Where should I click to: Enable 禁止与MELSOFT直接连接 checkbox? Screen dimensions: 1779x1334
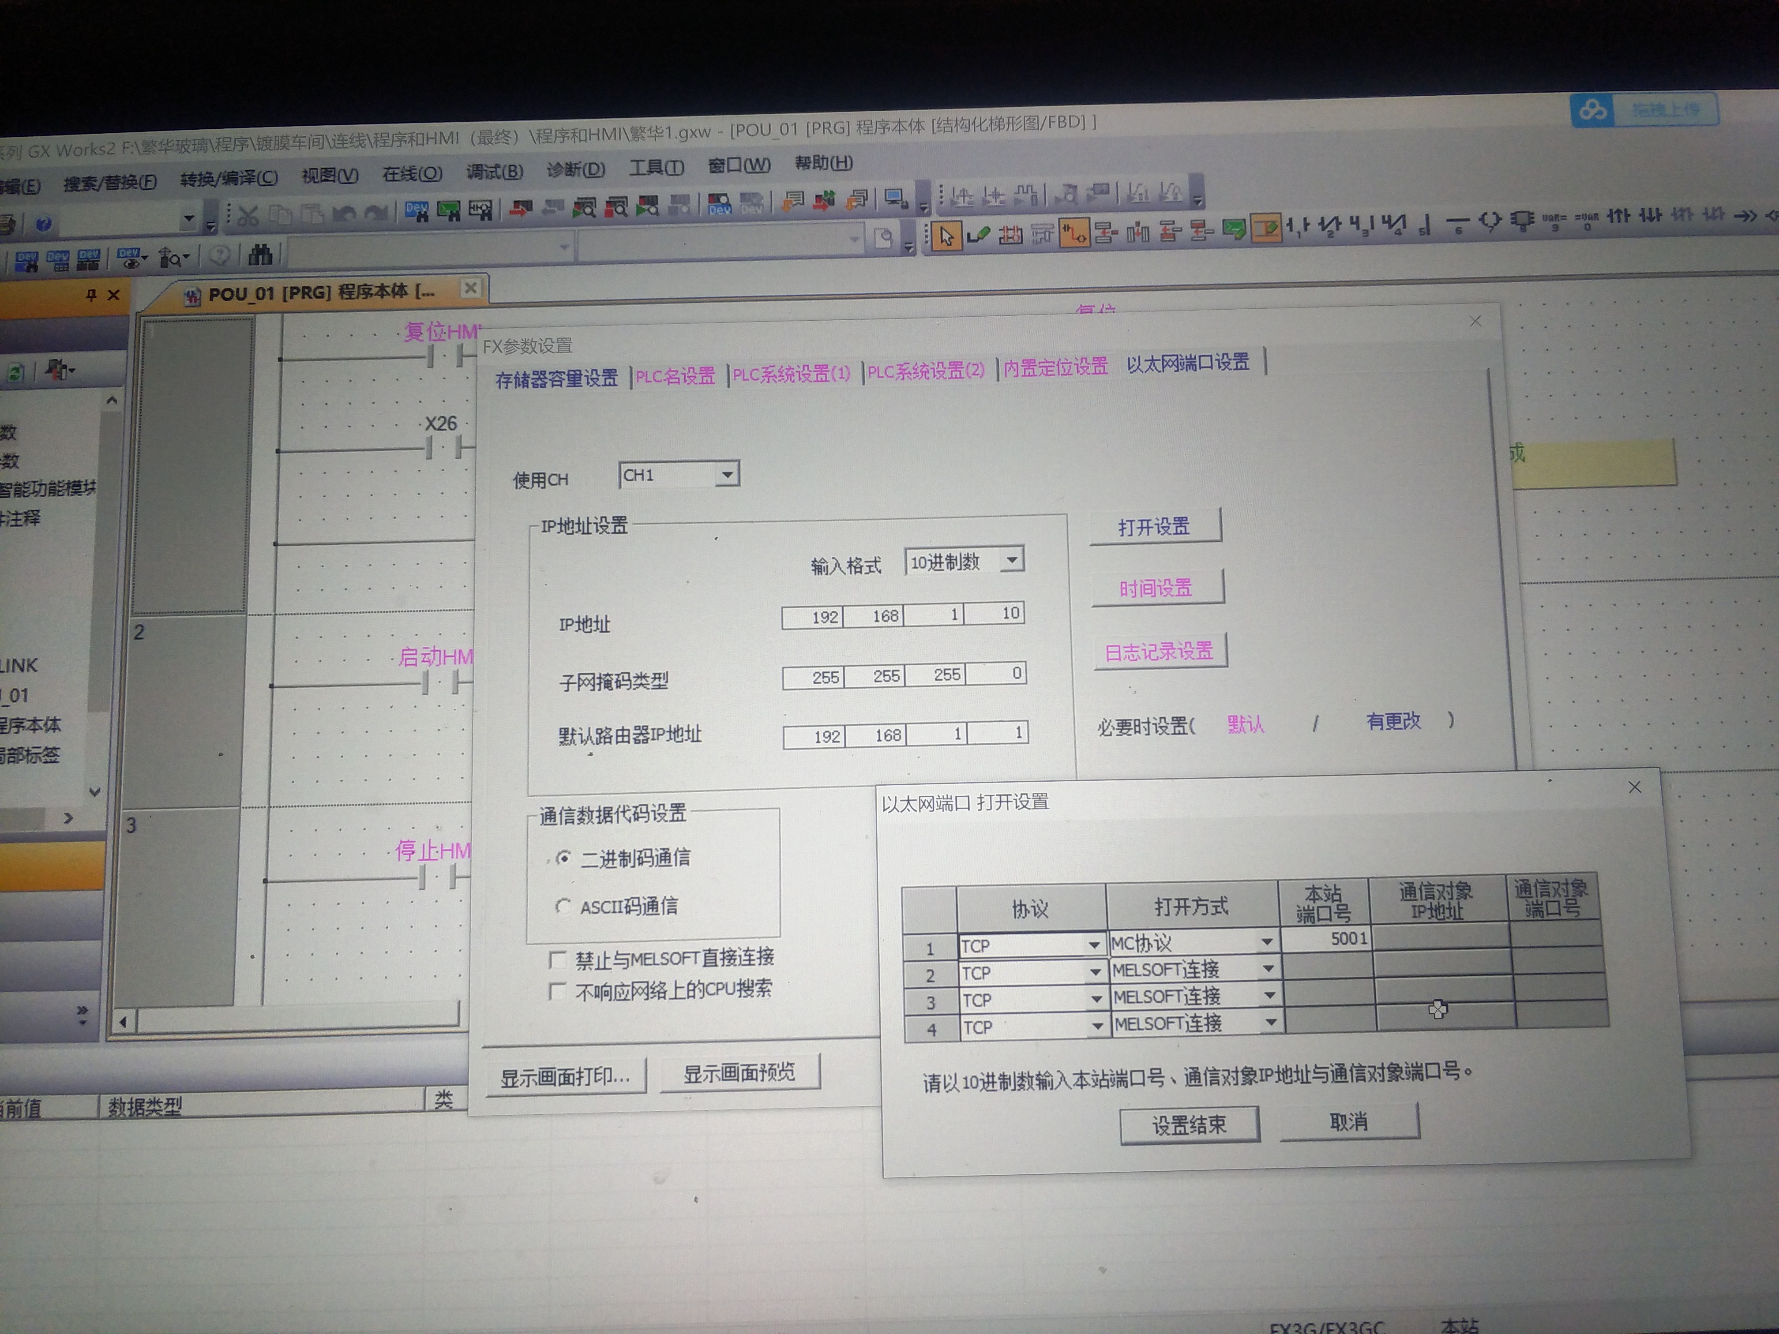pos(556,960)
